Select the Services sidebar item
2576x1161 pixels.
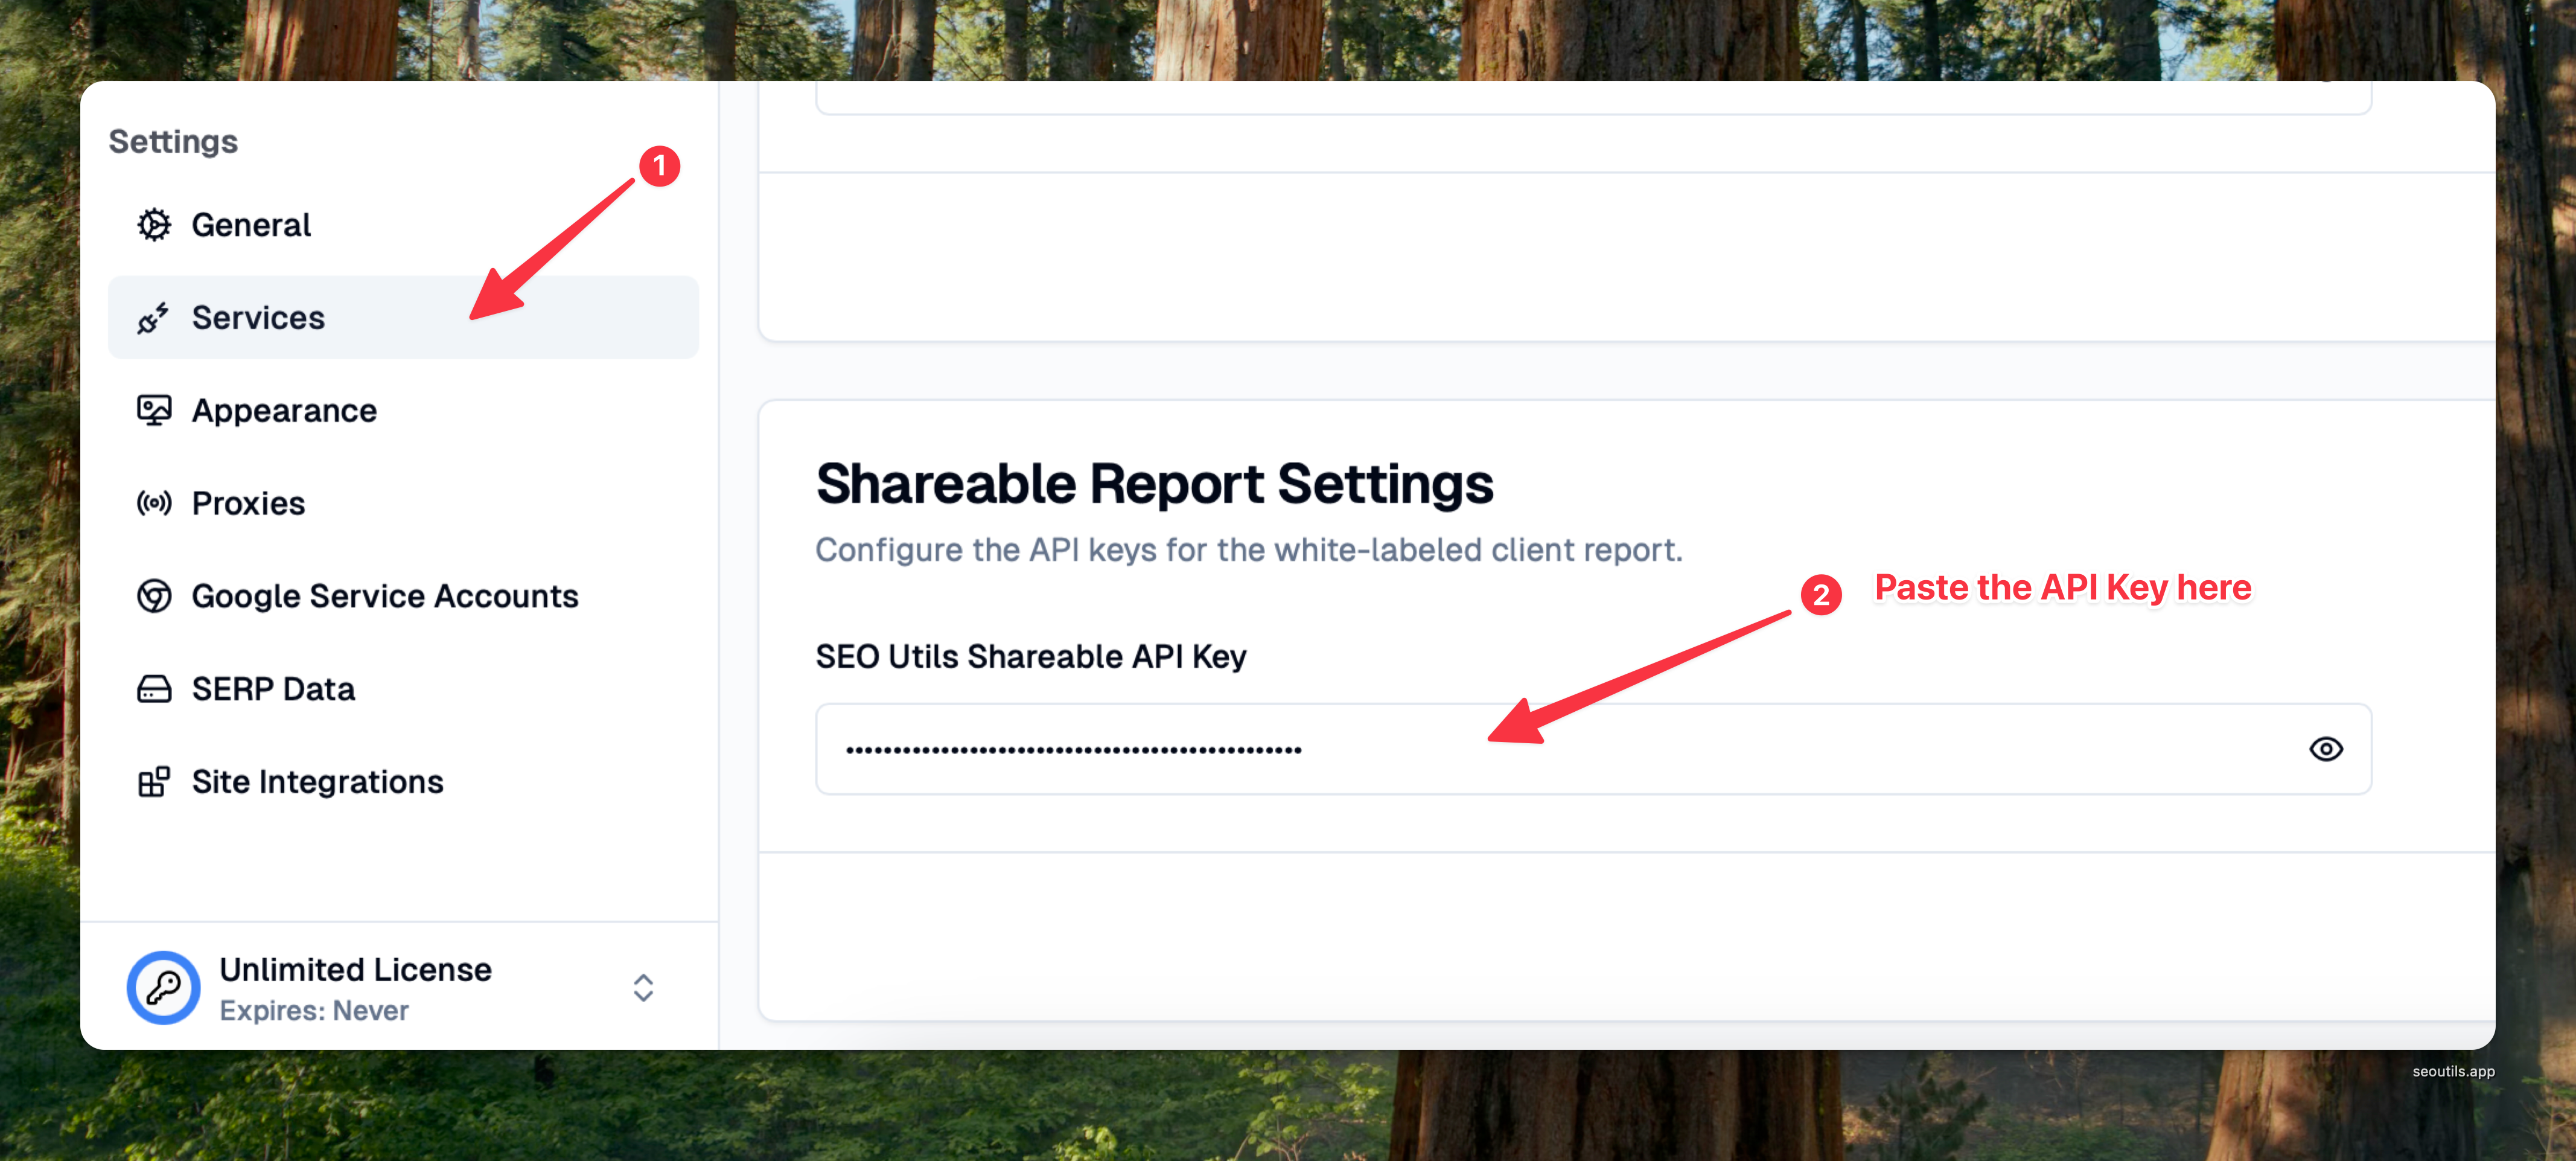pos(258,318)
